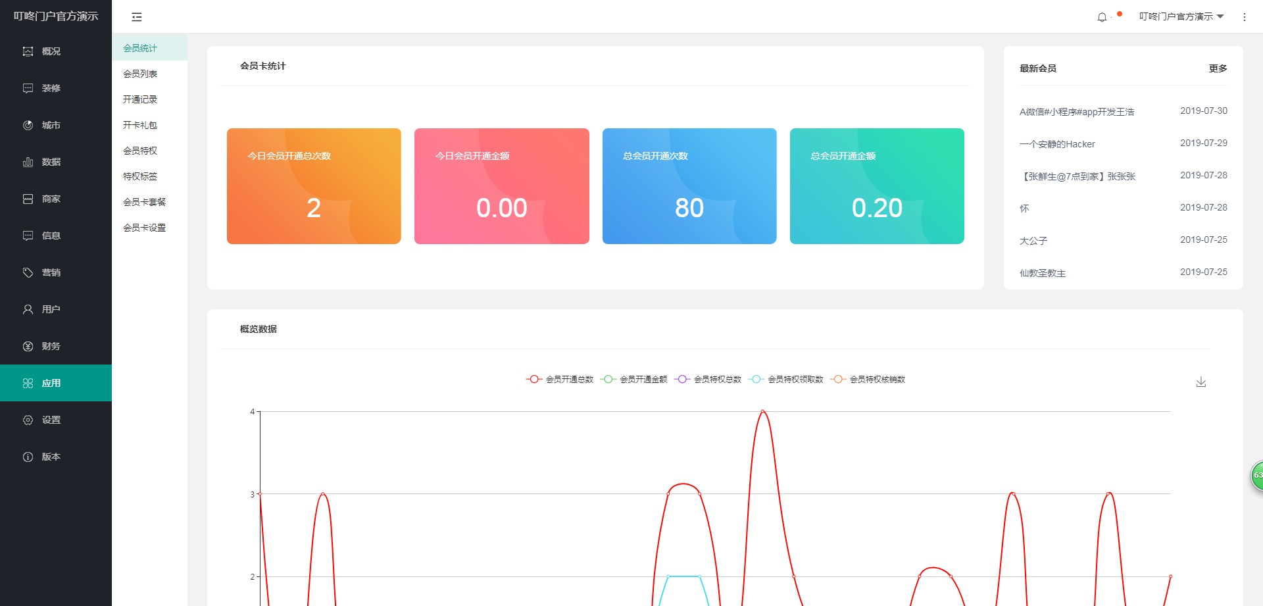Click member 【张鲜生@7点到家】张张张
Viewport: 1263px width, 606px height.
click(x=1077, y=176)
